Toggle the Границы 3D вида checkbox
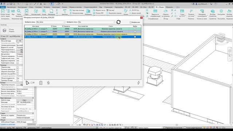Image resolution: width=233 pixels, height=131 pixels. (x=17, y=80)
